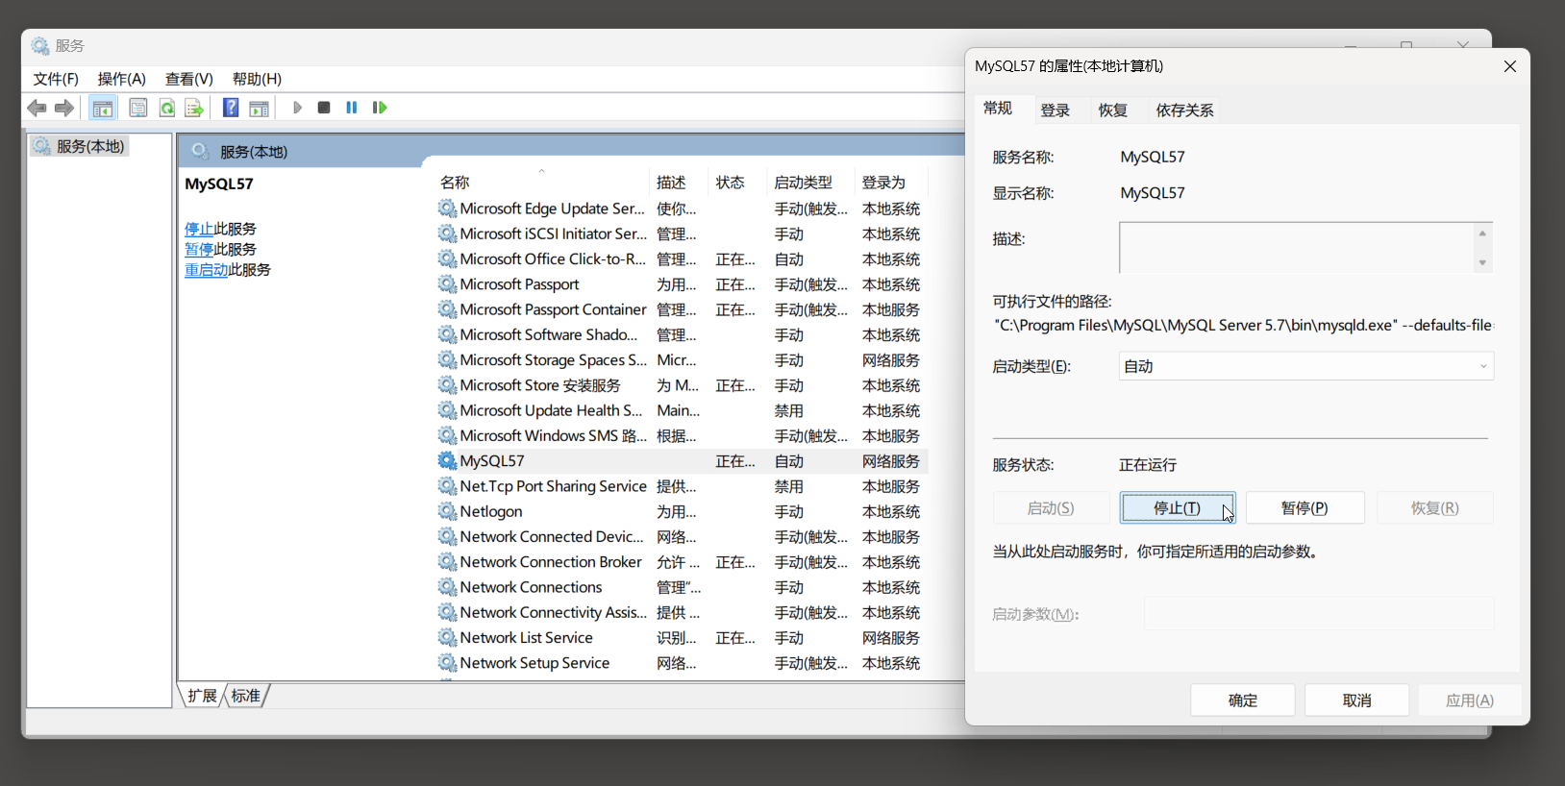The image size is (1565, 786).
Task: Select the Network Connectivity Assistant row
Action: pos(683,612)
